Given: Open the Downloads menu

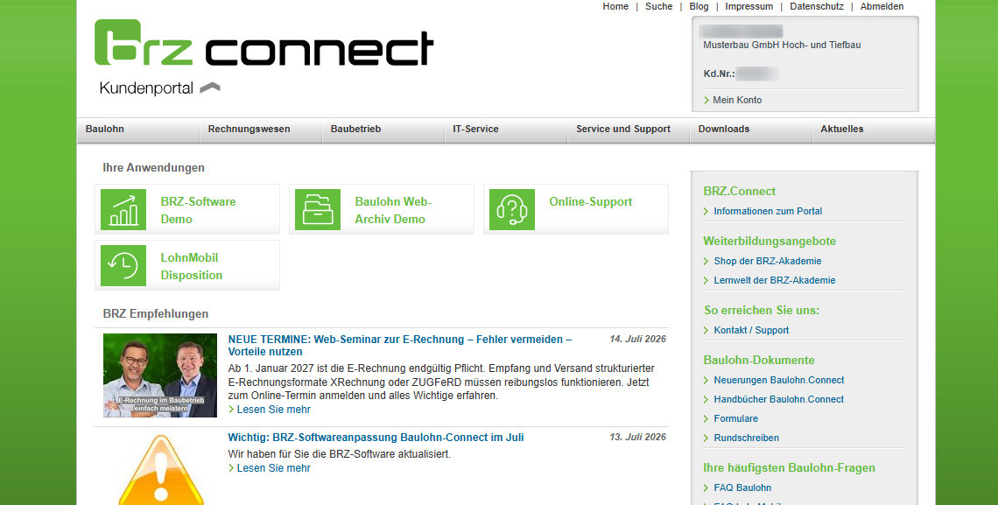Looking at the screenshot, I should tap(750, 130).
